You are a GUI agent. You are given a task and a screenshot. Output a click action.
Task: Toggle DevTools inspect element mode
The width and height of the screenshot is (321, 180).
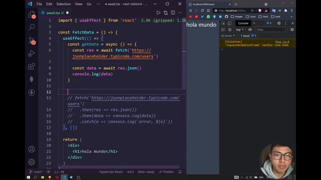tap(223, 23)
